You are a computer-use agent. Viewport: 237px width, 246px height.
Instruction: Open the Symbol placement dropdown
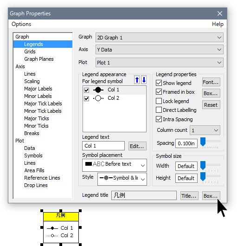click(115, 165)
